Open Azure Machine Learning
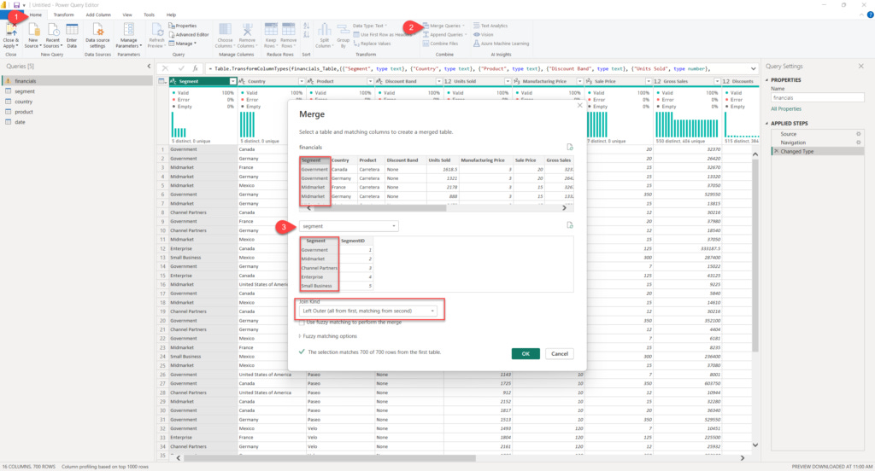Screen dimensions: 875x471 tap(501, 44)
